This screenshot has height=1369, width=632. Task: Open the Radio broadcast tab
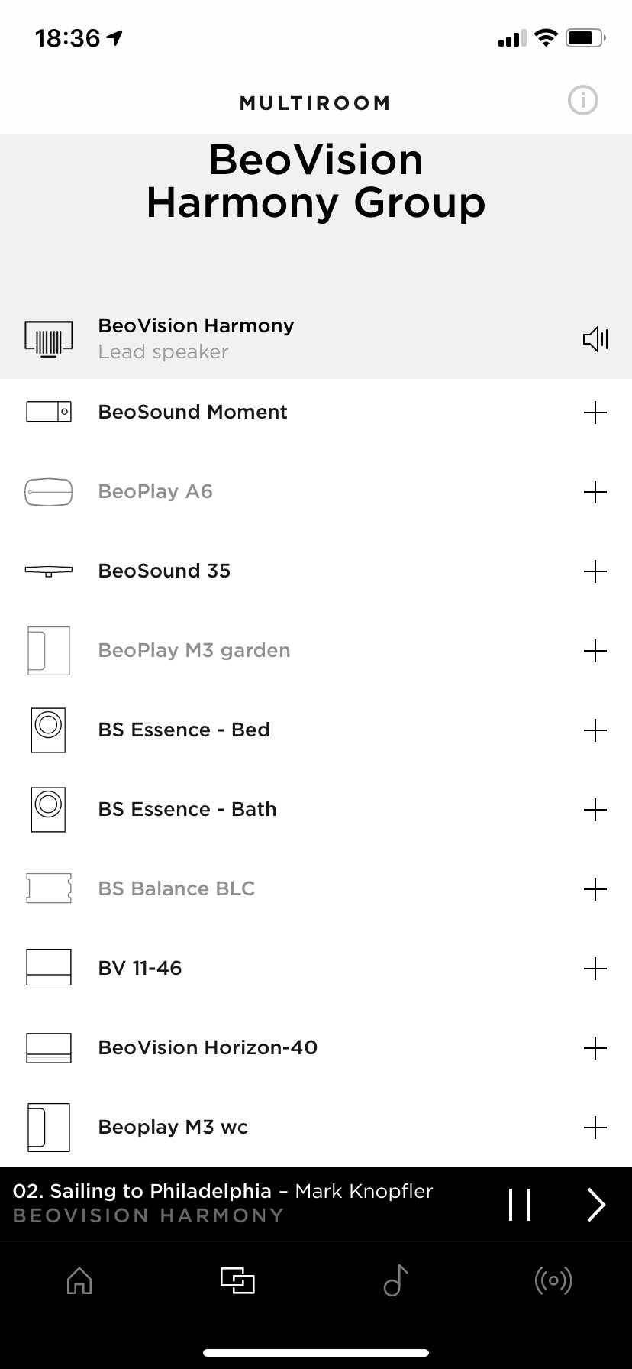coord(553,1280)
